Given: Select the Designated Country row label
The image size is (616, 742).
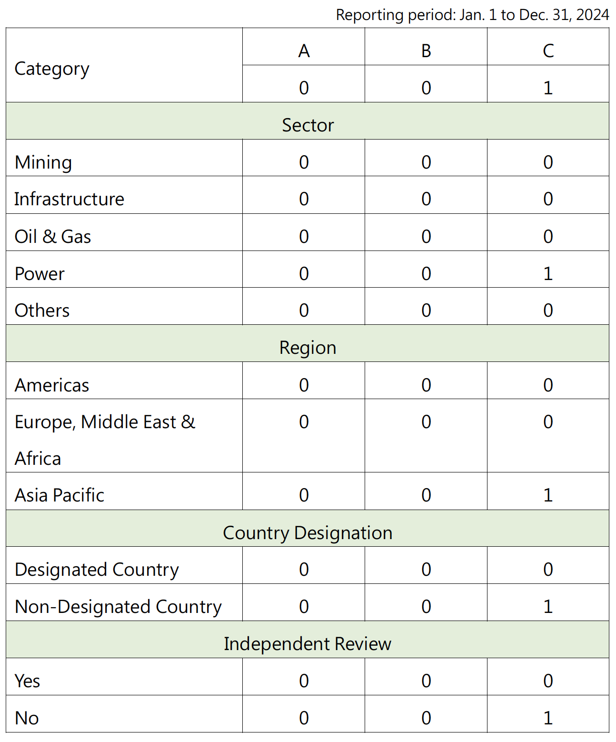Looking at the screenshot, I should [x=97, y=570].
